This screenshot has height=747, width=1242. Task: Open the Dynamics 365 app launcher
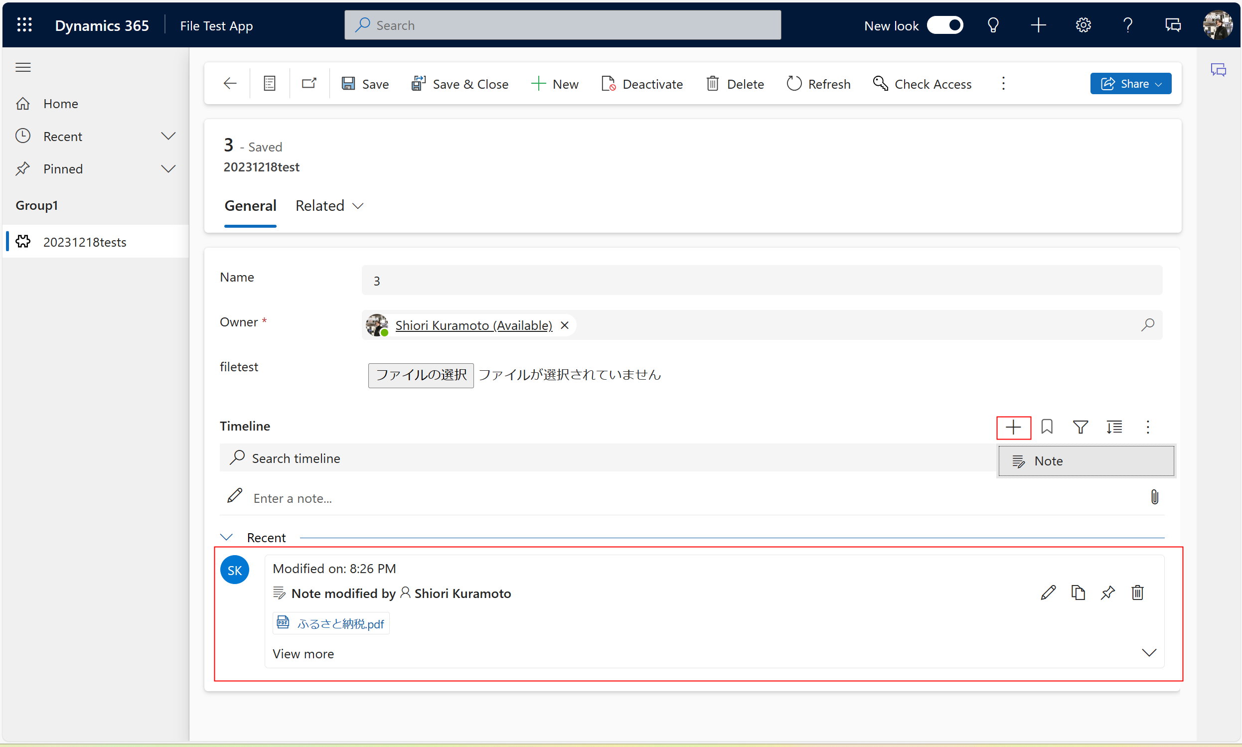23,24
